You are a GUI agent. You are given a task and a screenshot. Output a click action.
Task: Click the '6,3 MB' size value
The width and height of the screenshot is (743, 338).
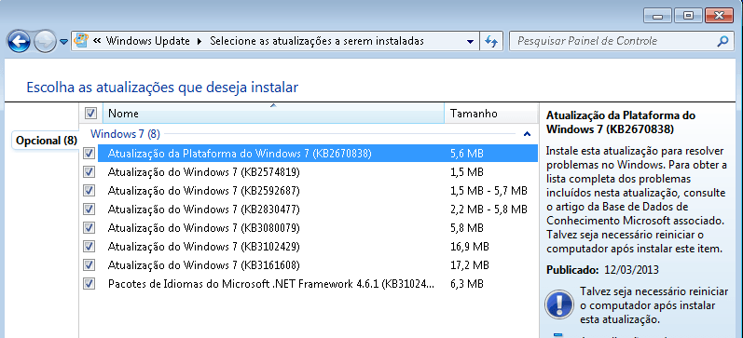click(467, 284)
